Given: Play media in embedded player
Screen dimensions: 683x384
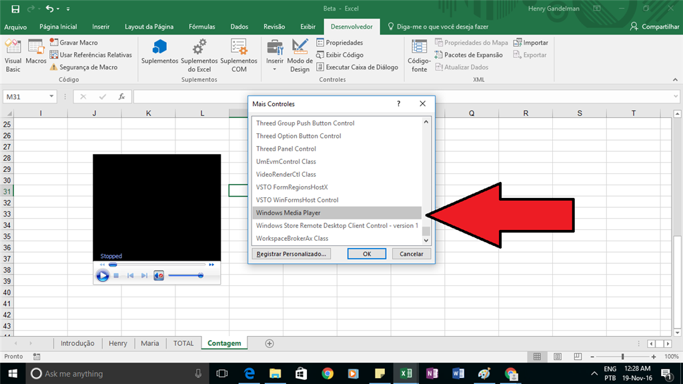Looking at the screenshot, I should 102,275.
